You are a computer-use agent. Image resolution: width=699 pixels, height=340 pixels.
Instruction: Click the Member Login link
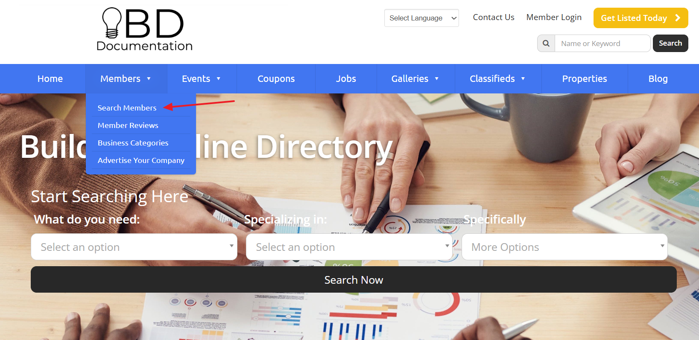click(x=554, y=17)
